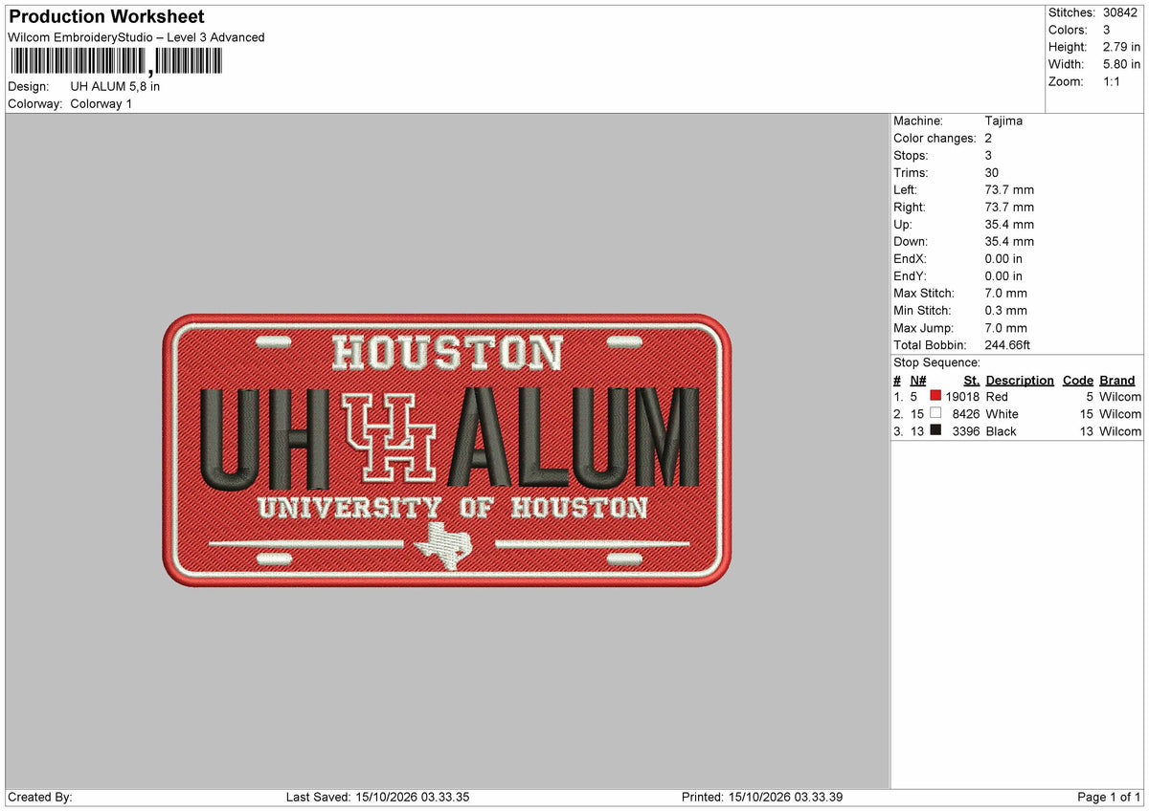The width and height of the screenshot is (1149, 811).
Task: Select the red thread color swatch
Action: 935,396
